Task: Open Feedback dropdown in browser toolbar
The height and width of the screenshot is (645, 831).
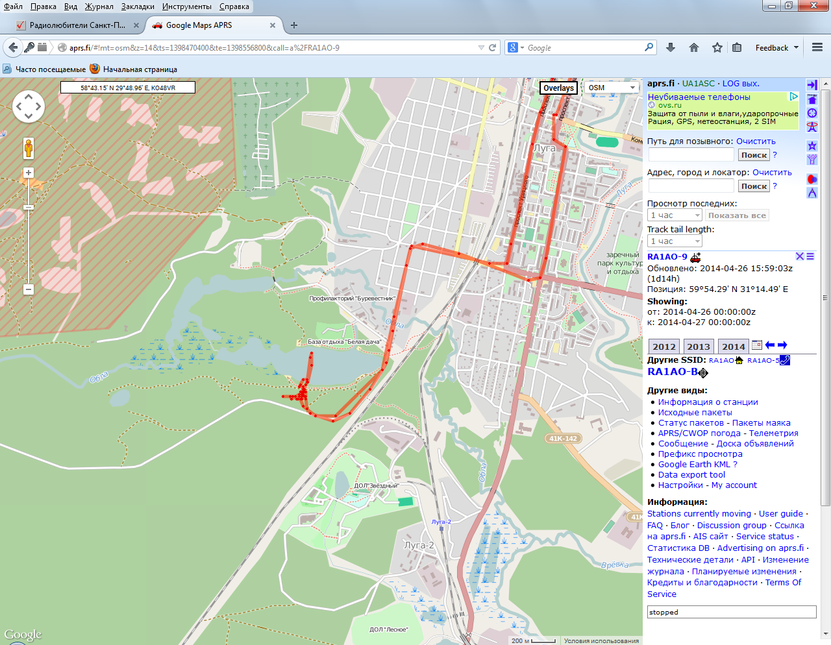Action: pos(776,47)
